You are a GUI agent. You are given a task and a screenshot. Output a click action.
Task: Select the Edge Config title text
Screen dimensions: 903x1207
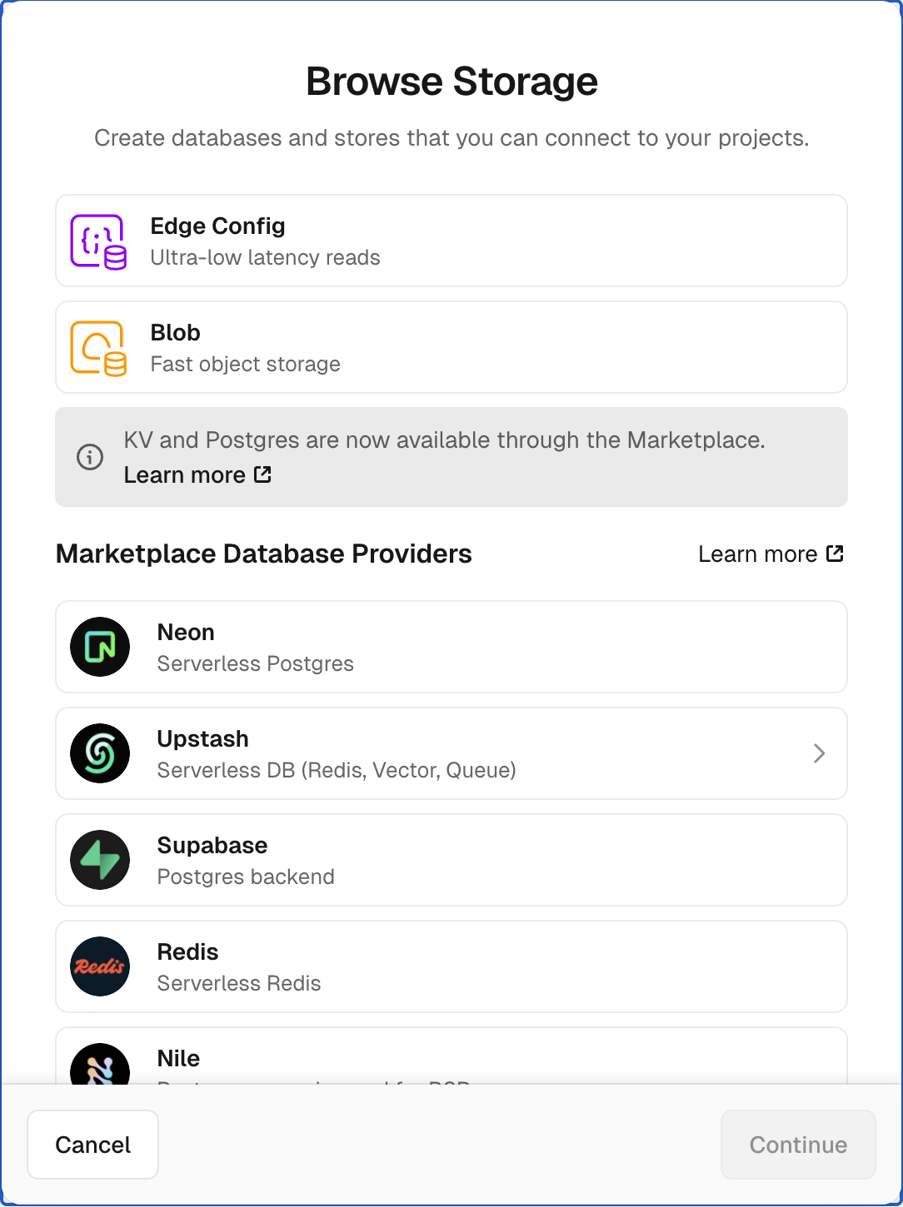[x=217, y=226]
